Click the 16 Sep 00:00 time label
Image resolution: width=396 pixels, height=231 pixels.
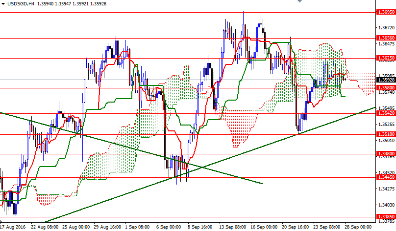coord(264,227)
